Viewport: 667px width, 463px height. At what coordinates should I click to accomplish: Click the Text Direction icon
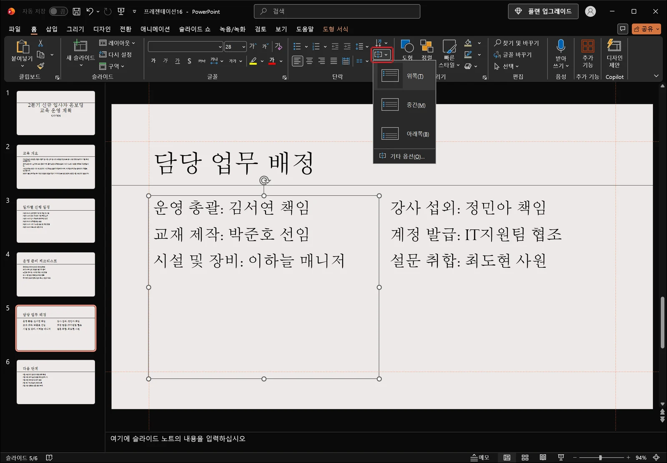pyautogui.click(x=379, y=43)
